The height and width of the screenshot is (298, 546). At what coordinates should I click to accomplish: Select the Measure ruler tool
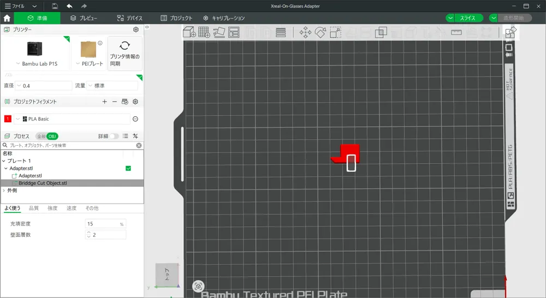click(456, 32)
